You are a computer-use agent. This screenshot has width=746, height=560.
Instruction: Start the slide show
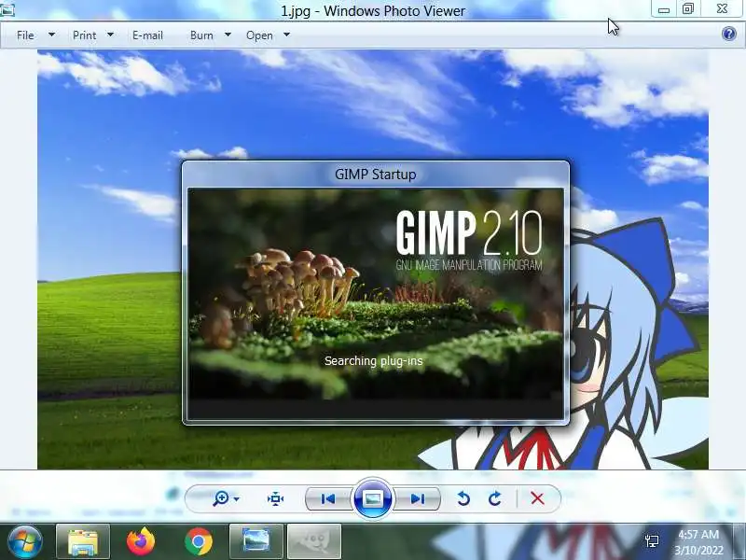[x=372, y=498]
